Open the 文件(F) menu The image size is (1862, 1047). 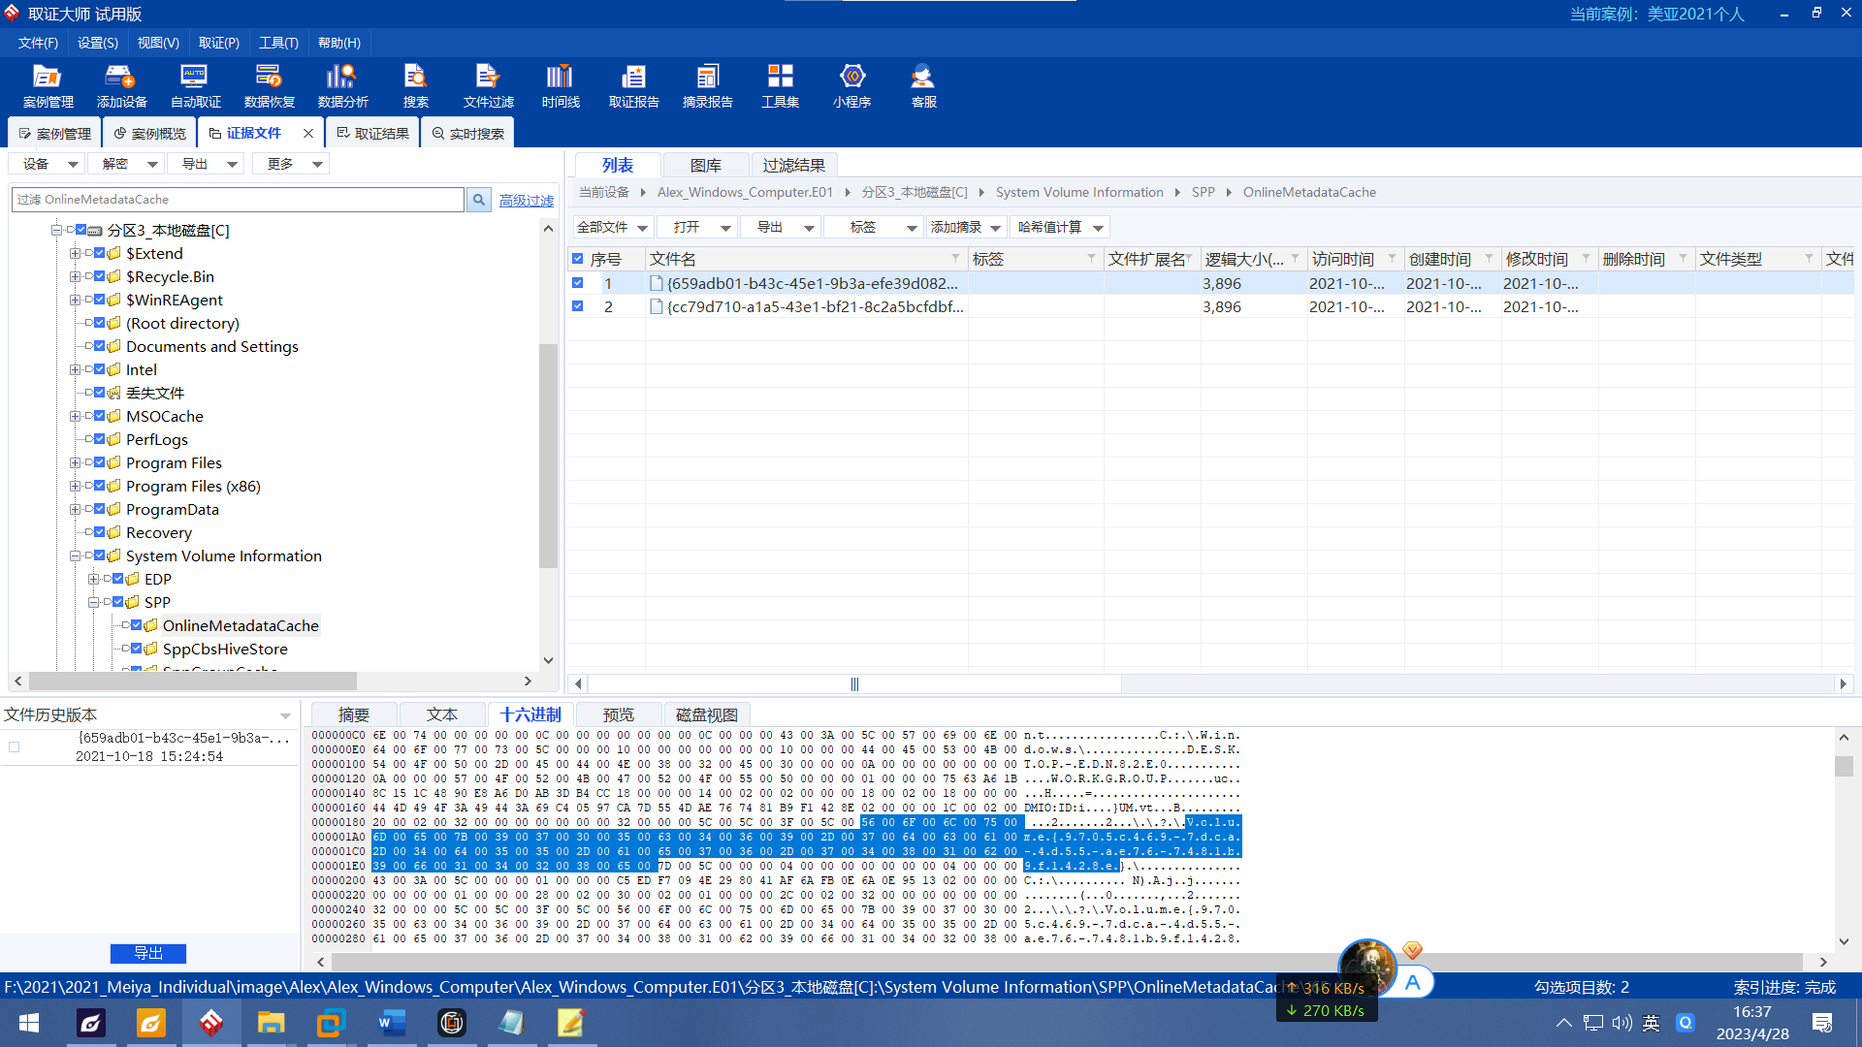tap(38, 43)
